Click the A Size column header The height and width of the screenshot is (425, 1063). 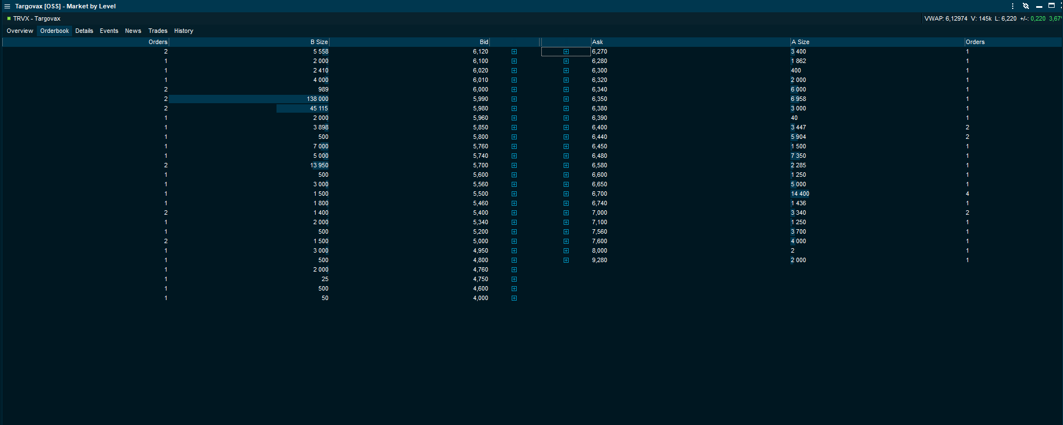[800, 42]
